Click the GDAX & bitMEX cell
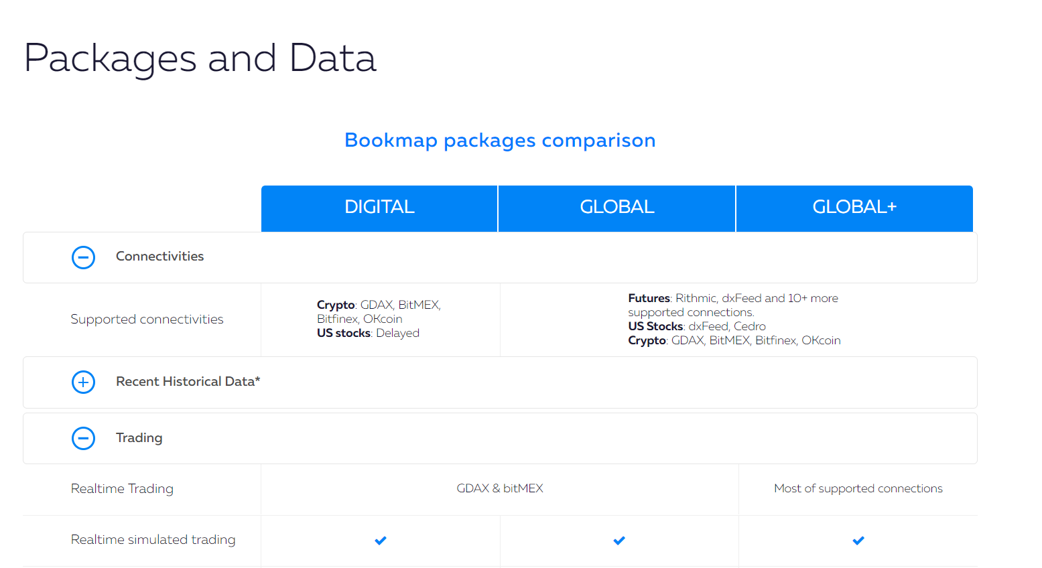The height and width of the screenshot is (568, 1042). 499,488
